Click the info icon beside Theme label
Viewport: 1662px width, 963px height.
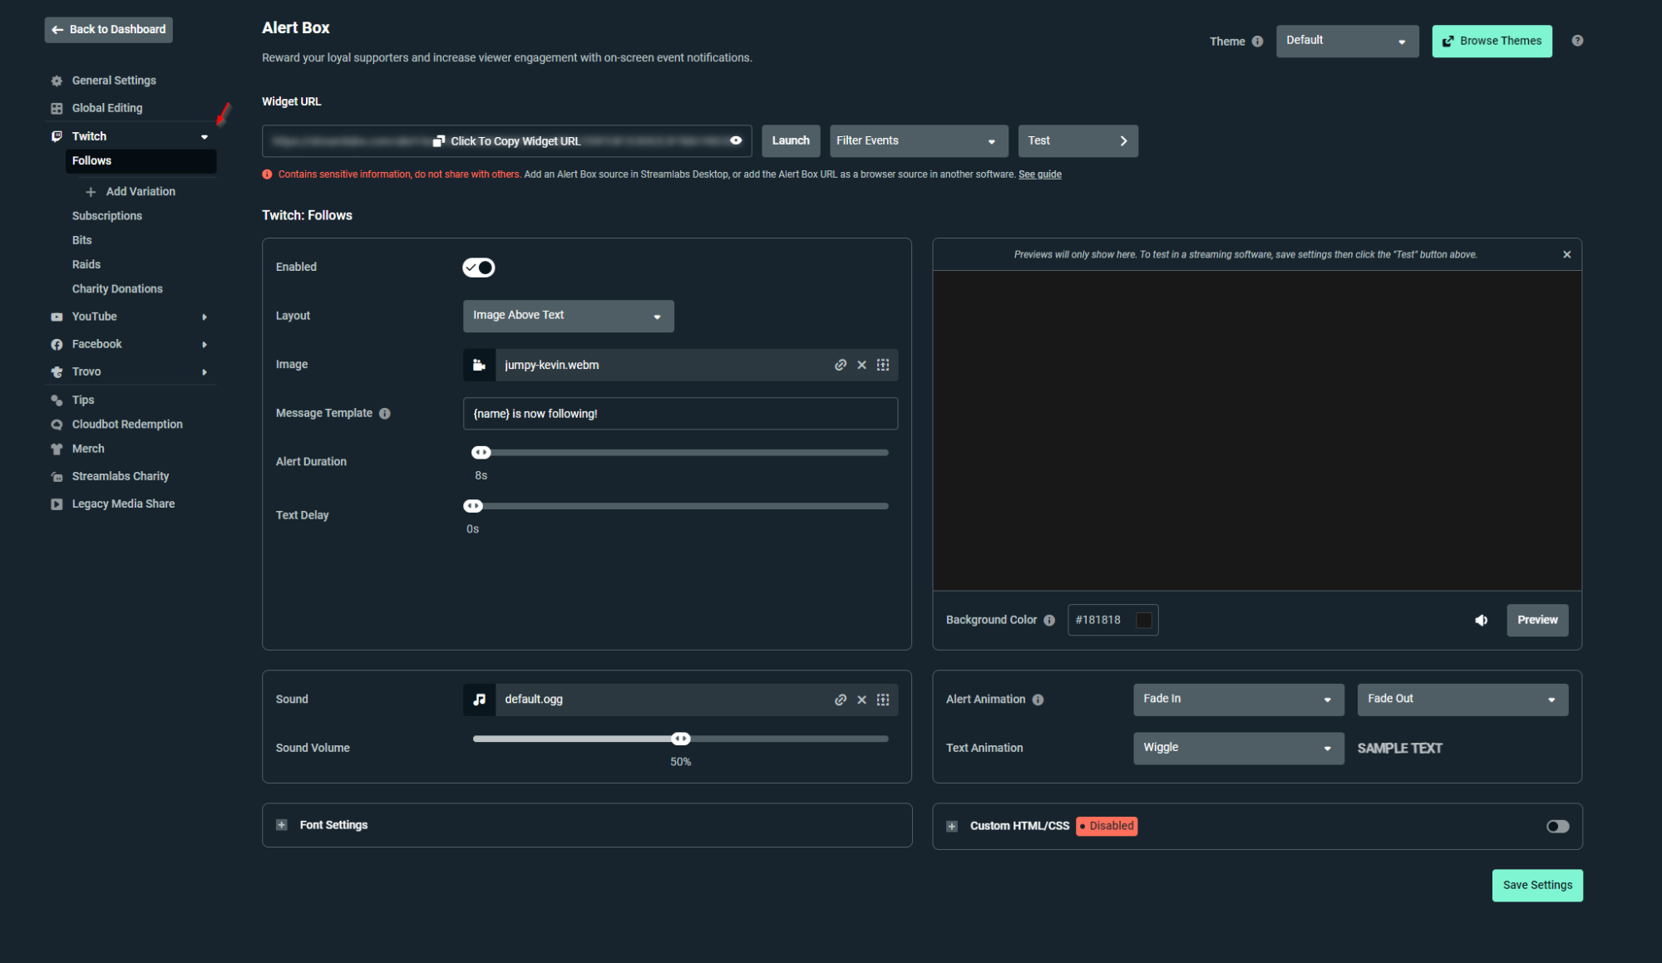point(1257,42)
